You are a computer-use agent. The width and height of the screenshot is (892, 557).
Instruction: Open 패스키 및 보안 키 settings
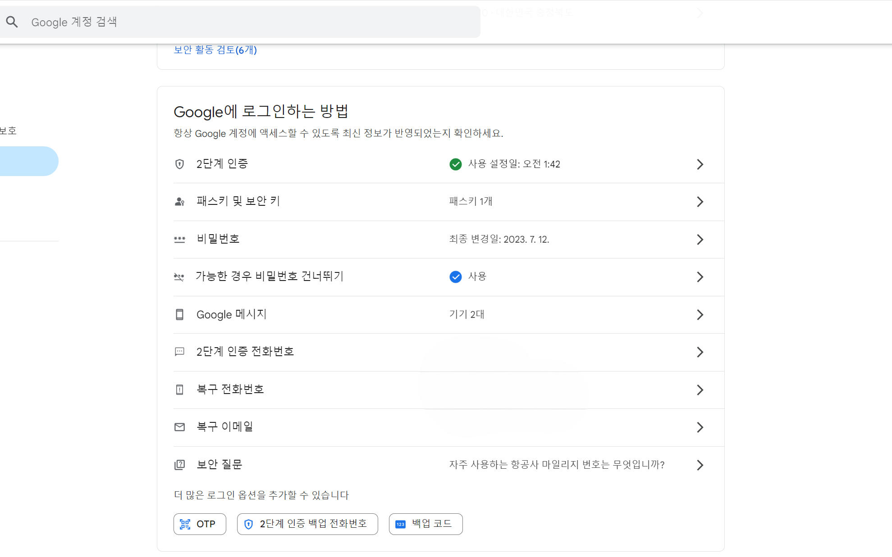pos(448,202)
